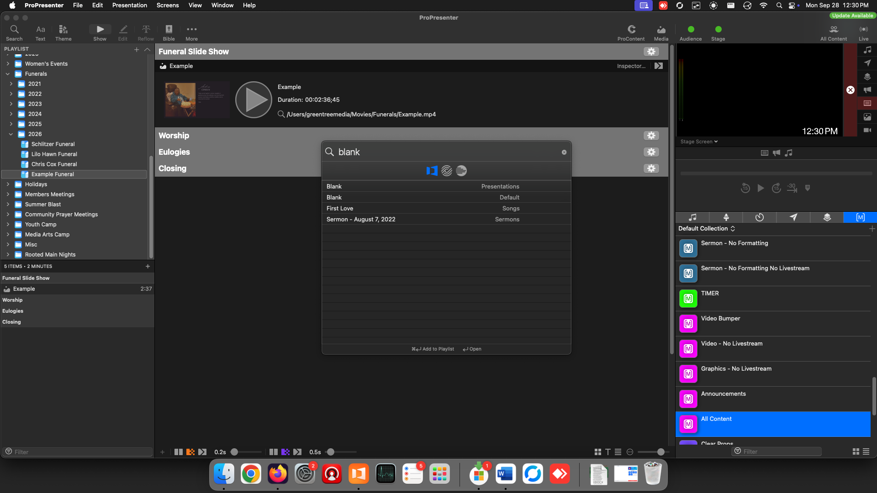Open the Media bin icon
Viewport: 877px width, 493px height.
click(661, 33)
